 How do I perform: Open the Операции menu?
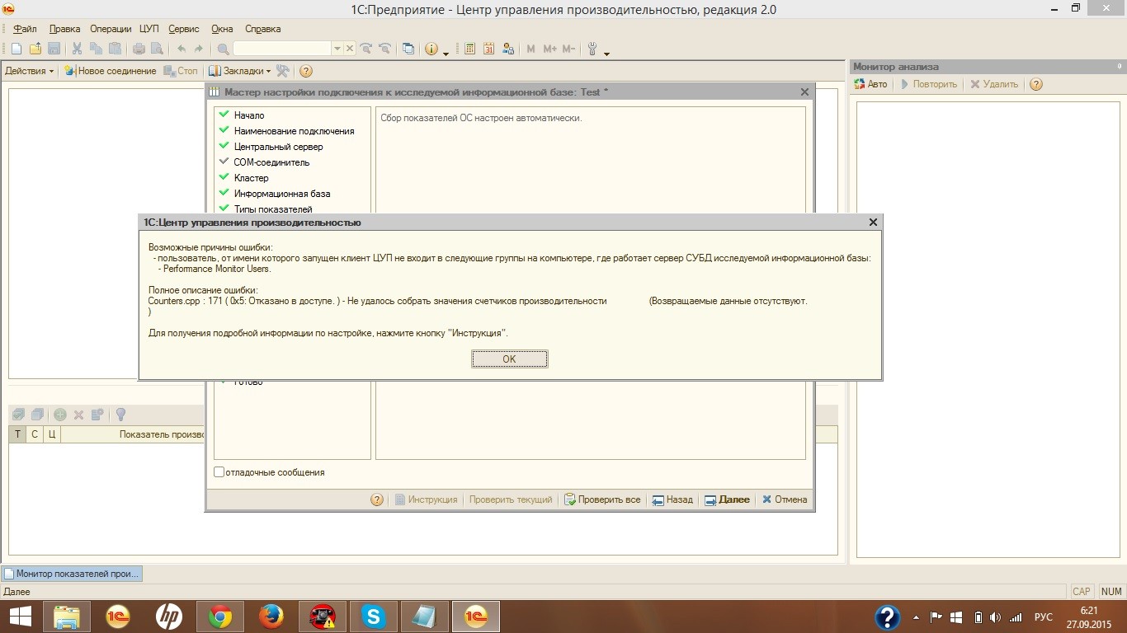coord(110,29)
